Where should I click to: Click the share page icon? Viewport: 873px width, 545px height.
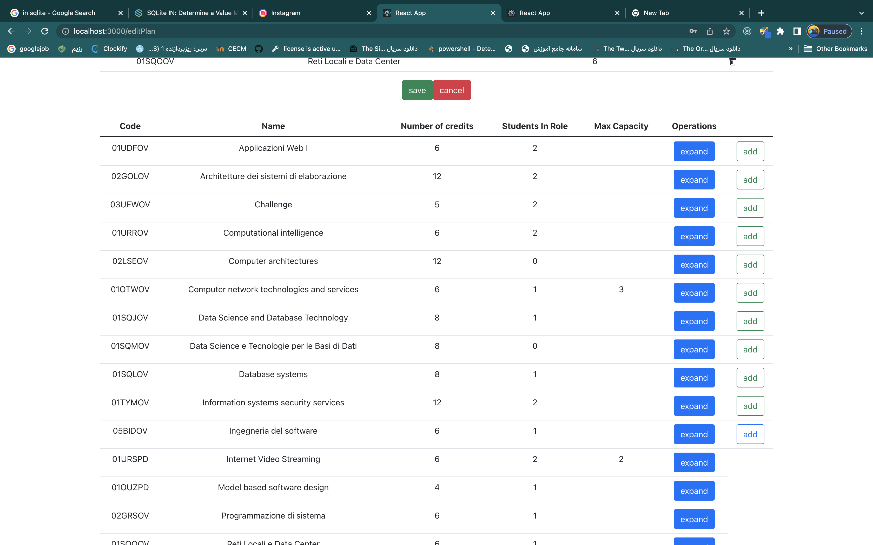[x=710, y=31]
